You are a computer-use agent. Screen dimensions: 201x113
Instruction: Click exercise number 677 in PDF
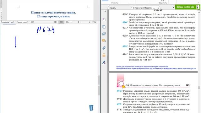click(119, 104)
